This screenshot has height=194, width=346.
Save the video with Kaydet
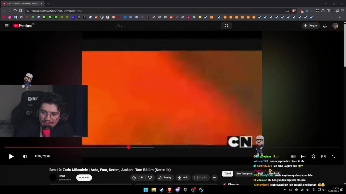pos(201,178)
